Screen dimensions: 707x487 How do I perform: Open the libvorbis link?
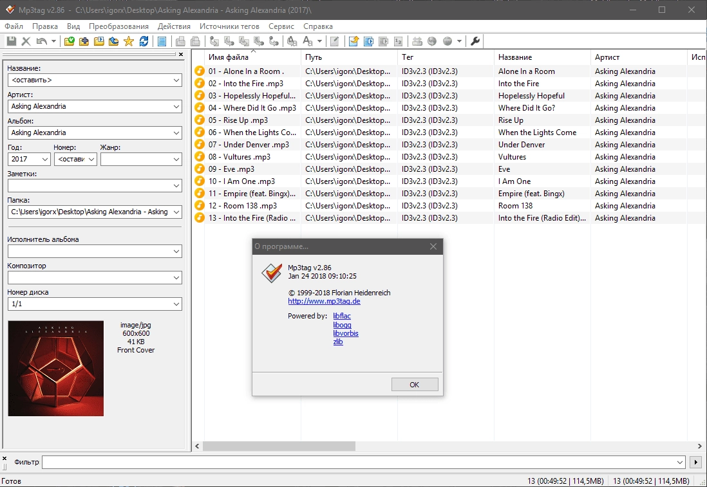point(345,333)
